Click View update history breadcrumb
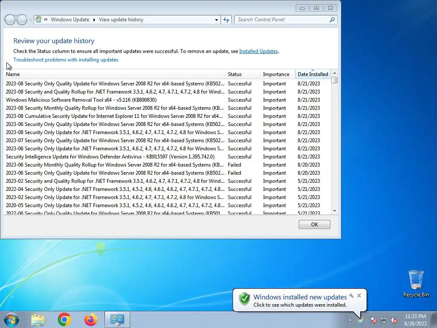Screen dimensions: 437x328 point(121,20)
